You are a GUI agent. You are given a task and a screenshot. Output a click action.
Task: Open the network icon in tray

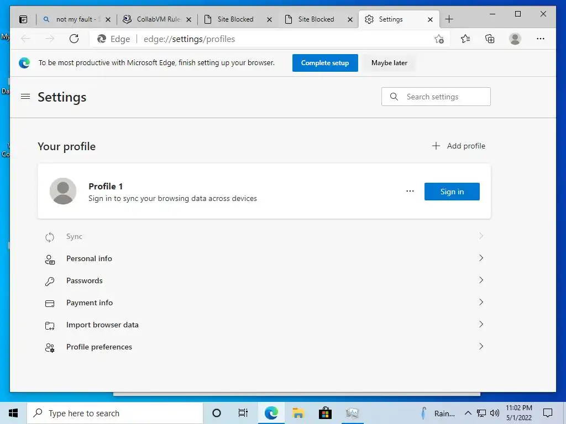pyautogui.click(x=481, y=413)
